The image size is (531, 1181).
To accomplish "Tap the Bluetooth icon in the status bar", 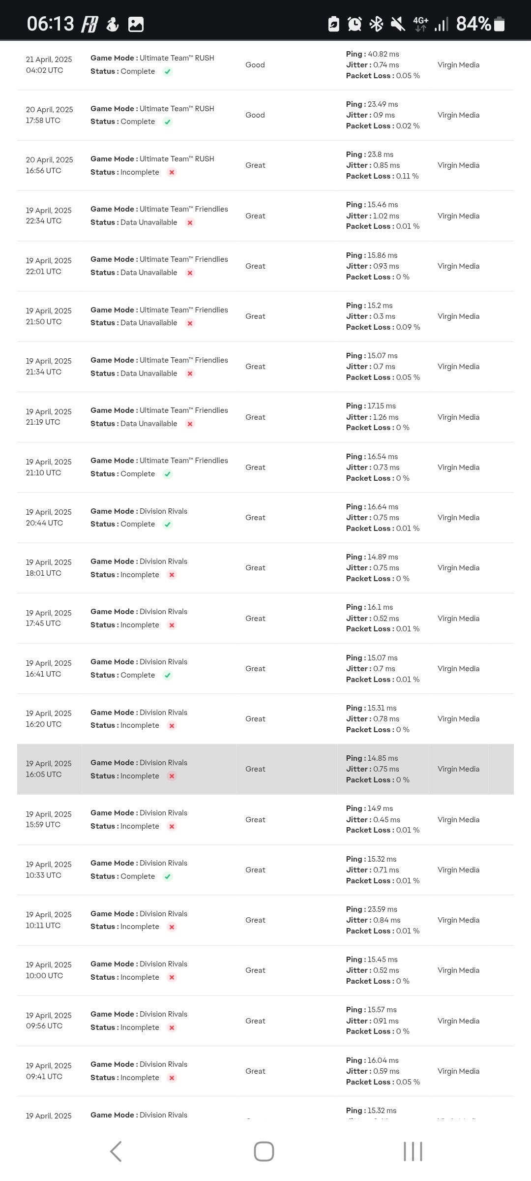I will point(377,24).
